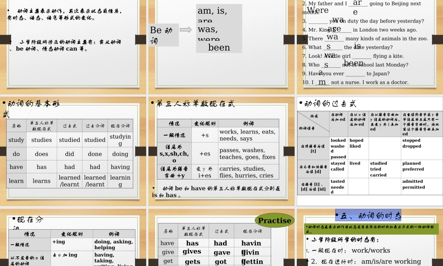Image resolution: width=443 pixels, height=266 pixels.
Task: Click the 'having' table cell
Action: (120, 167)
